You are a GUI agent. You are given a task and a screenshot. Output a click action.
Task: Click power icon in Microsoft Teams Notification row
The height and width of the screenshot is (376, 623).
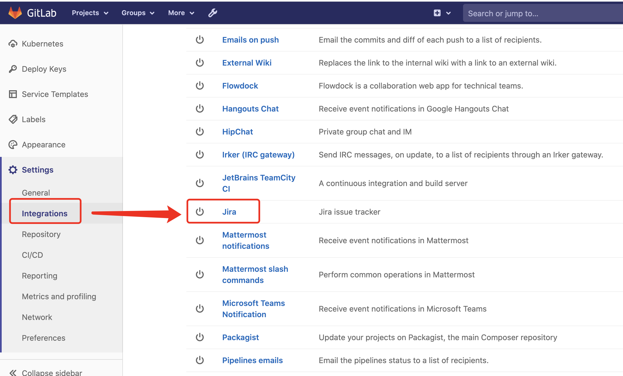(x=200, y=309)
